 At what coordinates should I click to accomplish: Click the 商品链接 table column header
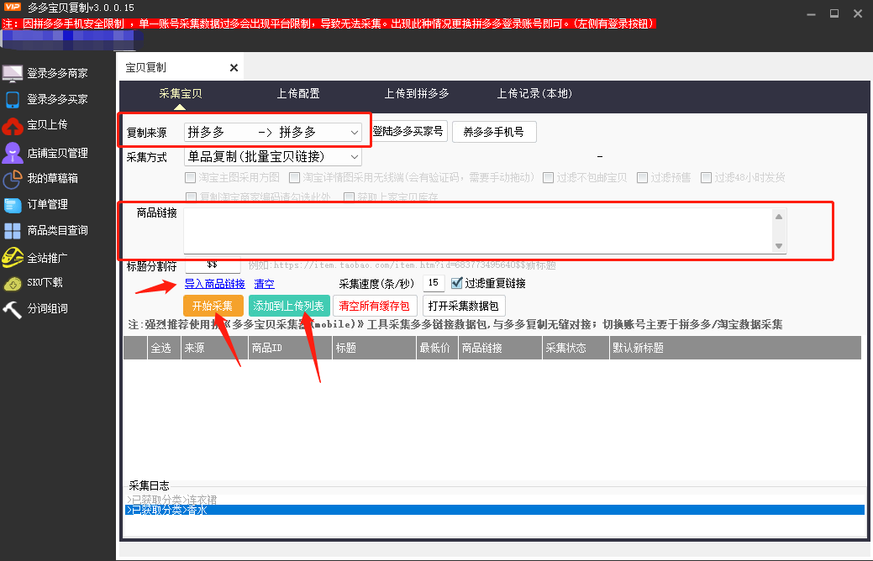501,348
